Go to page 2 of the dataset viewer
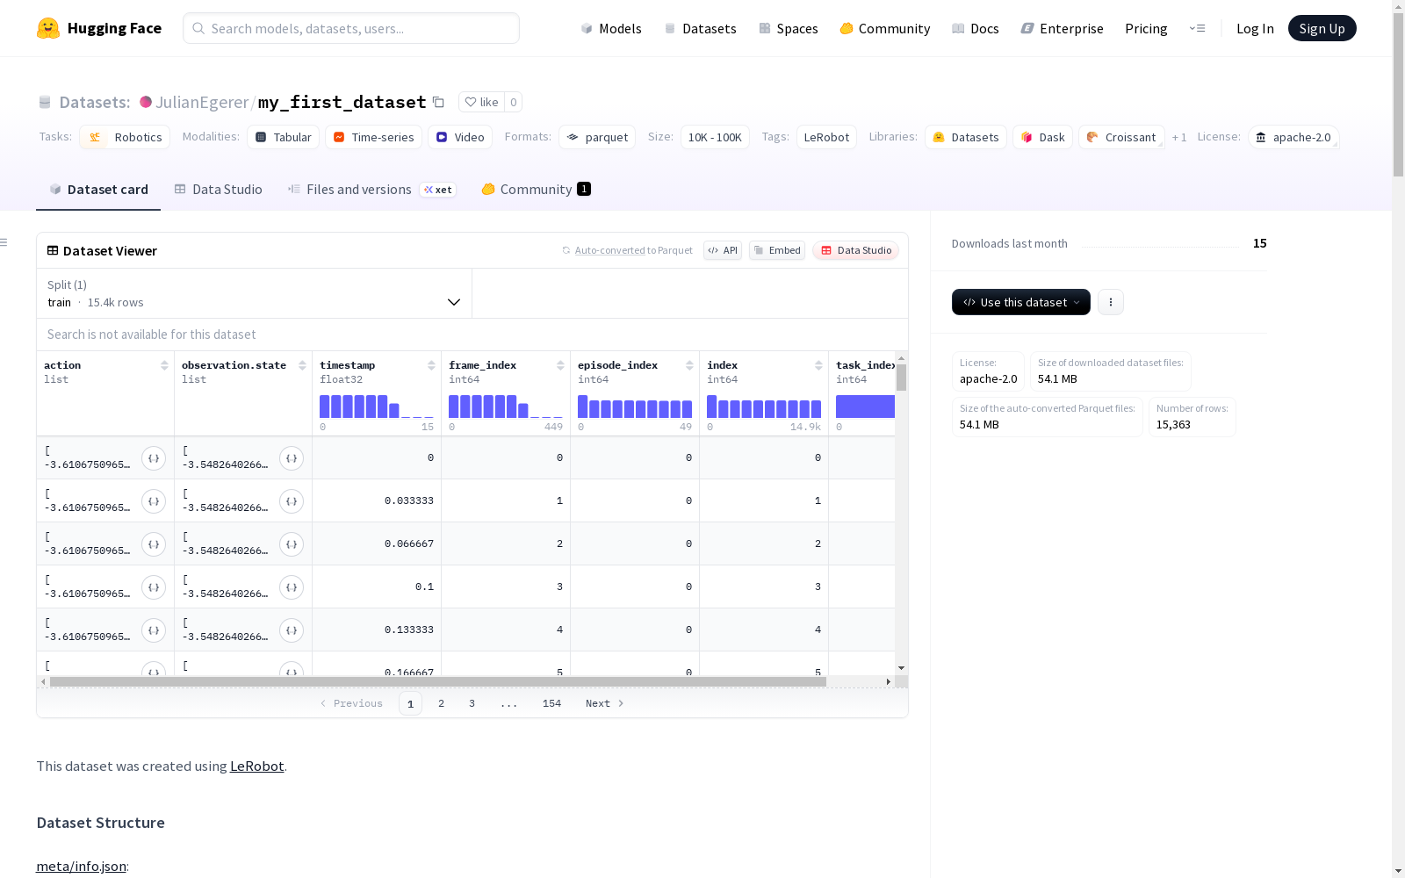 [x=441, y=703]
